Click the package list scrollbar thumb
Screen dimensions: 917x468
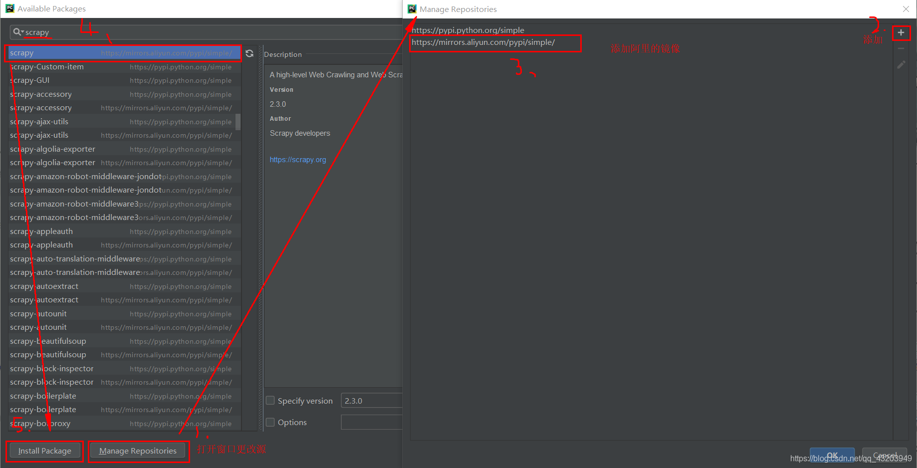point(238,122)
